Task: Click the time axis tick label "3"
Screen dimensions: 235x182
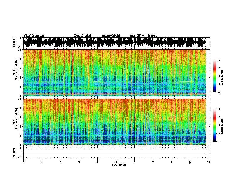Action: point(79,162)
